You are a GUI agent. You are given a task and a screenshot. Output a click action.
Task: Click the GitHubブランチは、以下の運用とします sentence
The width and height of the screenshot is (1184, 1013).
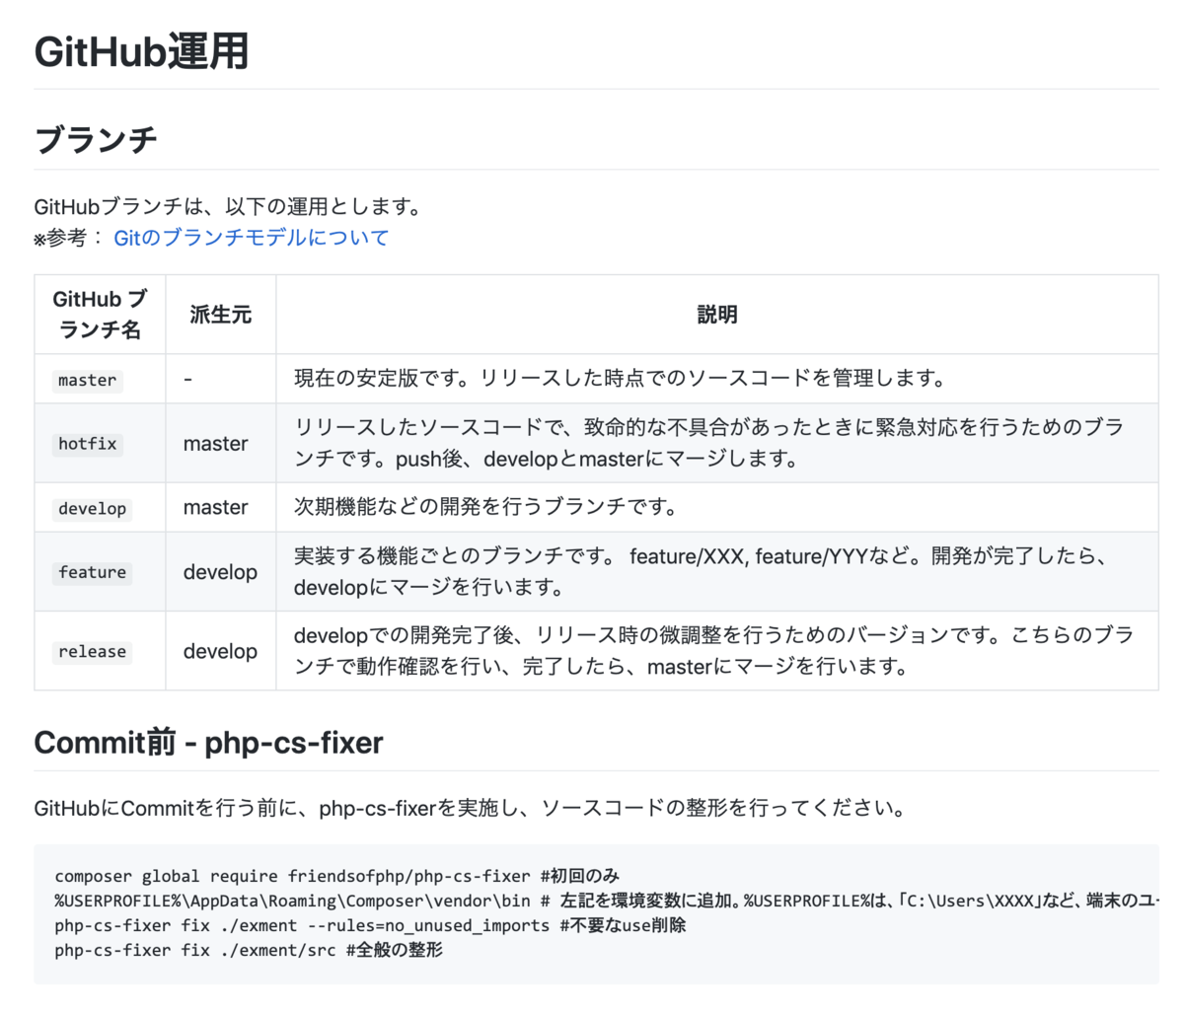(229, 207)
